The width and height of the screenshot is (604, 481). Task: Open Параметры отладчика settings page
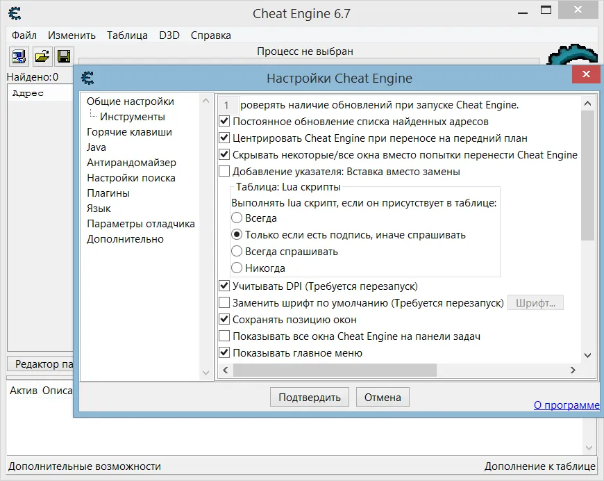tap(141, 224)
